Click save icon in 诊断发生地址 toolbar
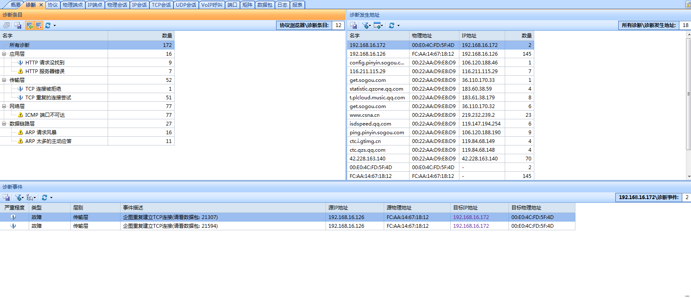The height and width of the screenshot is (298, 691). coord(353,25)
